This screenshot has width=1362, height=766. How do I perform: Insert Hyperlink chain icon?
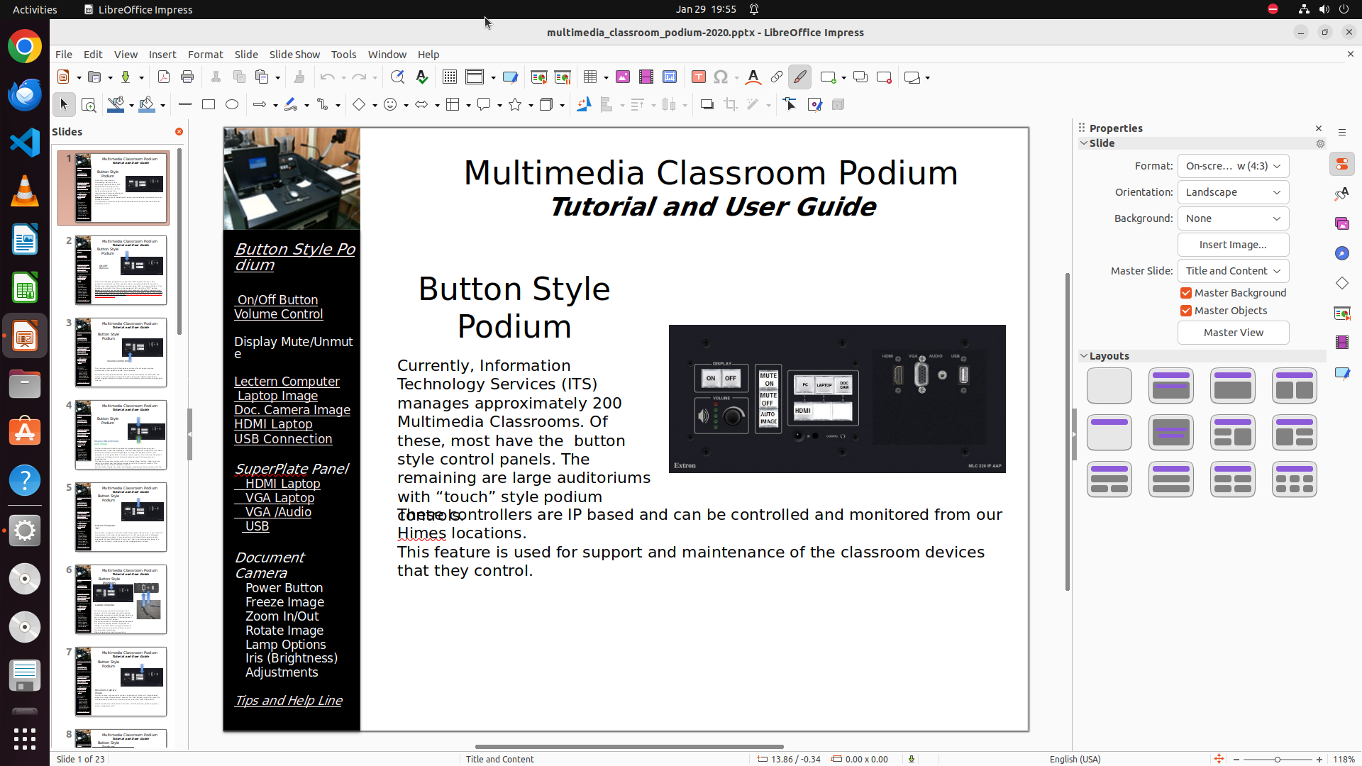point(777,77)
